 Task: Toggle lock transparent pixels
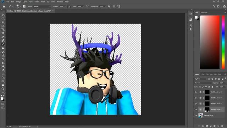[x=200, y=87]
